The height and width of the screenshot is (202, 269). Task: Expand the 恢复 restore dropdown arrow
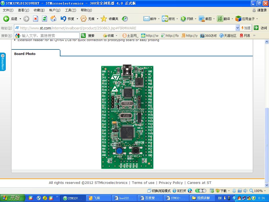point(77,19)
